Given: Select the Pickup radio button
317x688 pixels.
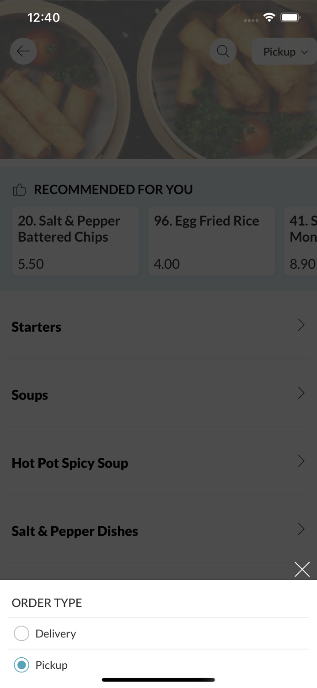Looking at the screenshot, I should (x=21, y=665).
